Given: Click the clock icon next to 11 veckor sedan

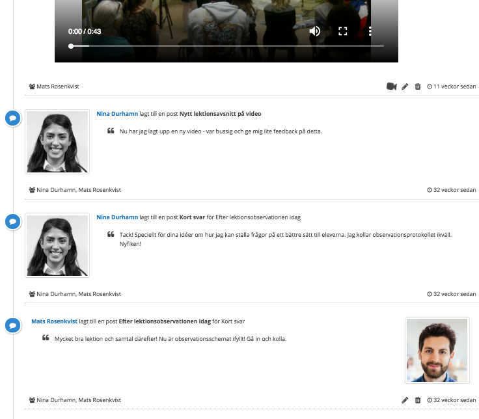Looking at the screenshot, I should [x=430, y=87].
